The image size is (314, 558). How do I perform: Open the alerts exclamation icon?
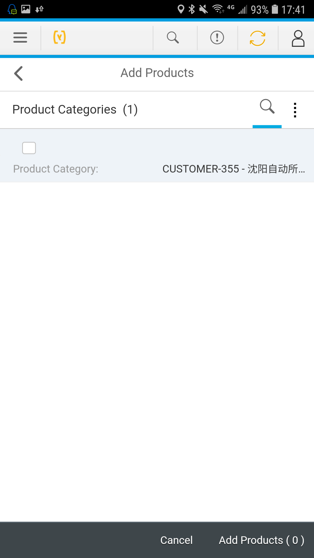(x=217, y=38)
